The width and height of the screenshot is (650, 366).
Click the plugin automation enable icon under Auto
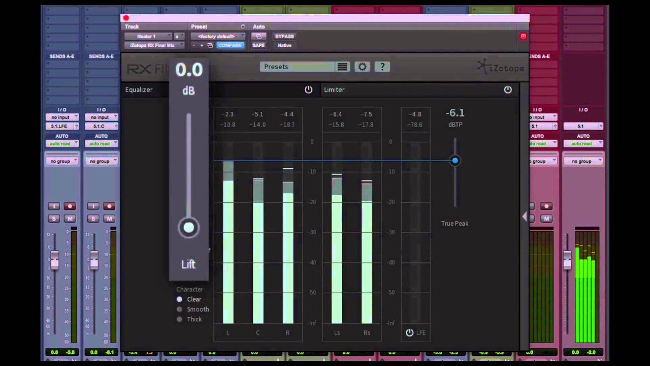point(258,36)
